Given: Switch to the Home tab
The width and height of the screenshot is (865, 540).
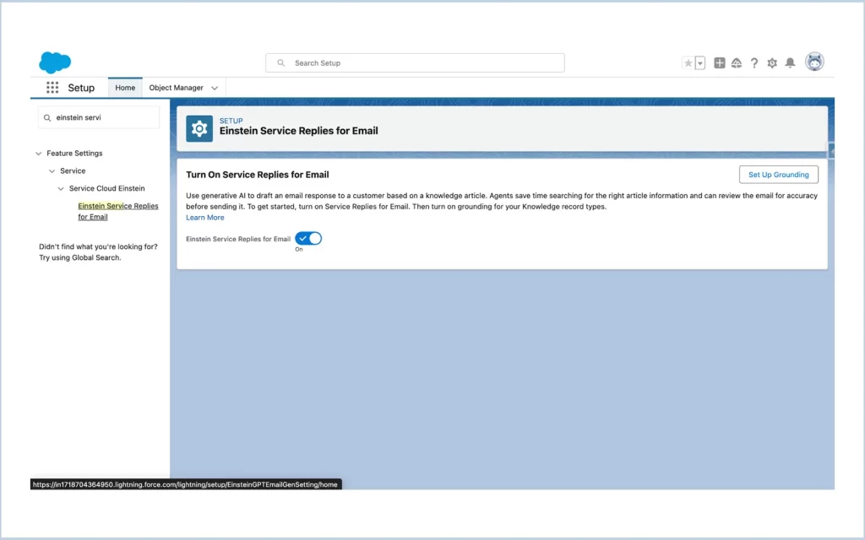Looking at the screenshot, I should (125, 88).
